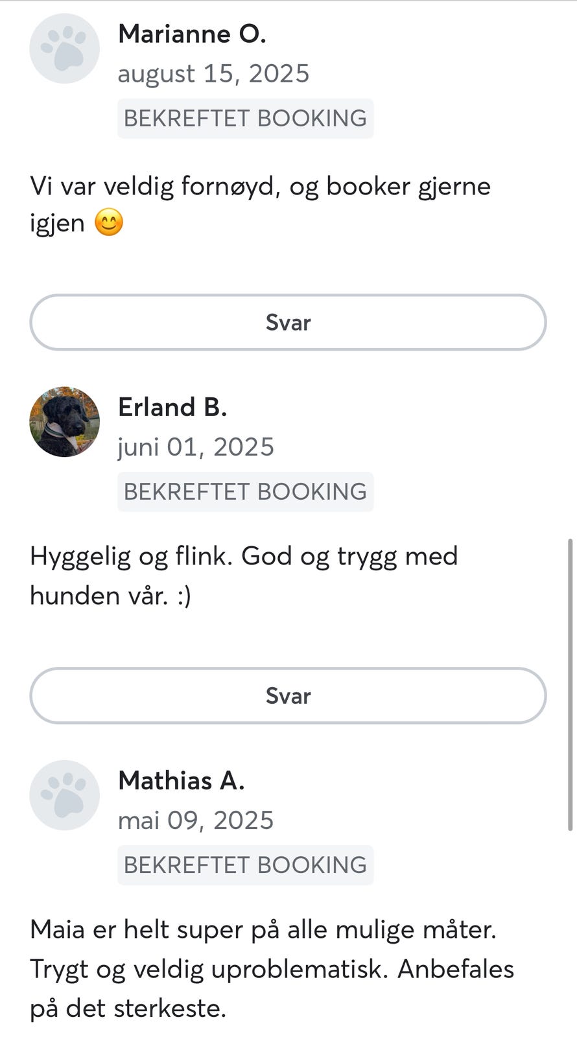Tap the words "på det sterkeste"
The image size is (577, 1037).
[128, 1009]
